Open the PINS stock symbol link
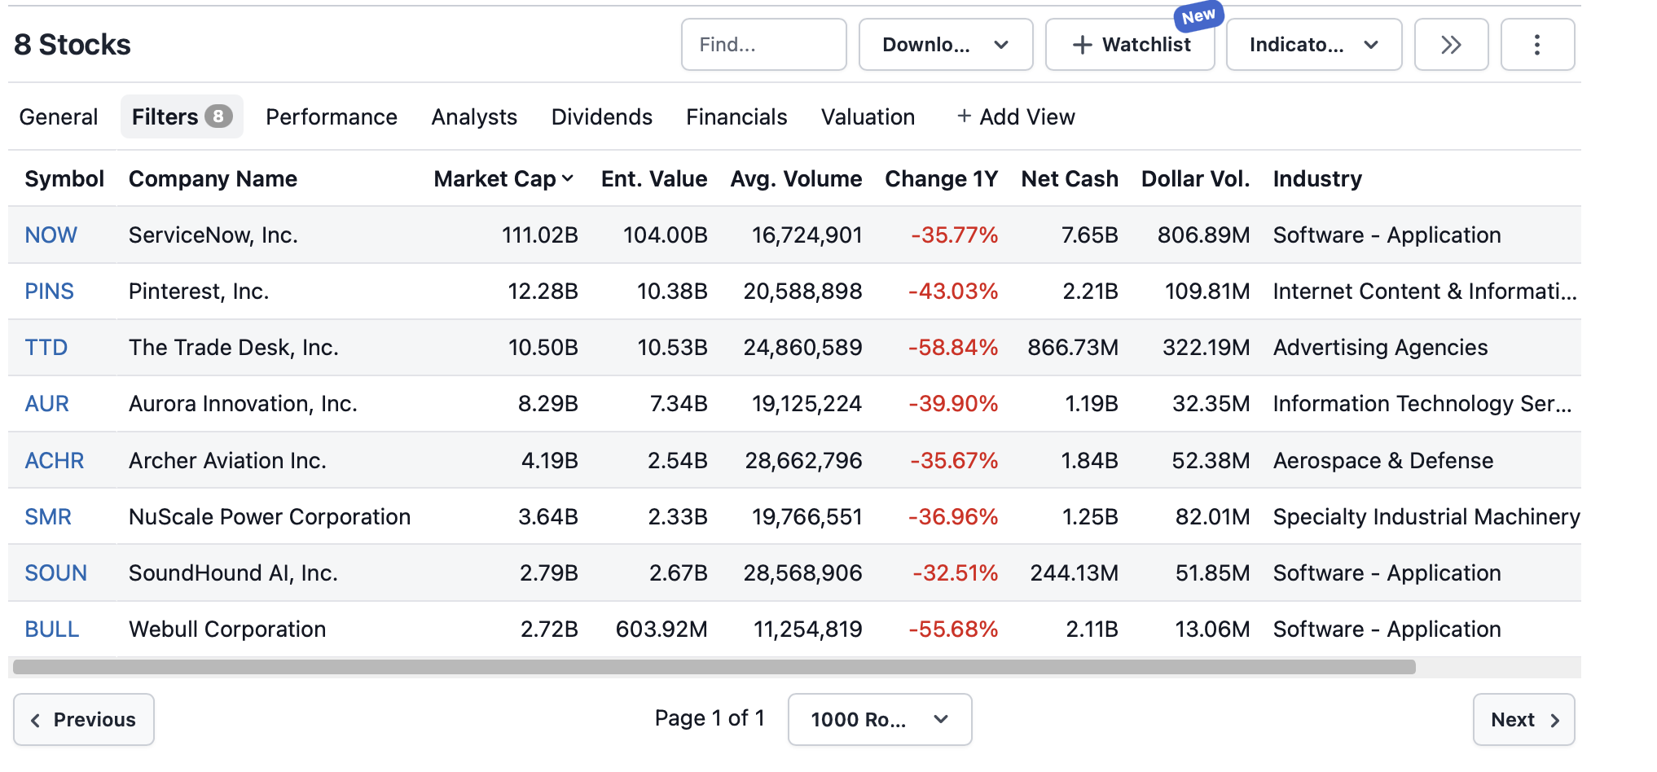Screen dimensions: 1657x772 pos(49,291)
